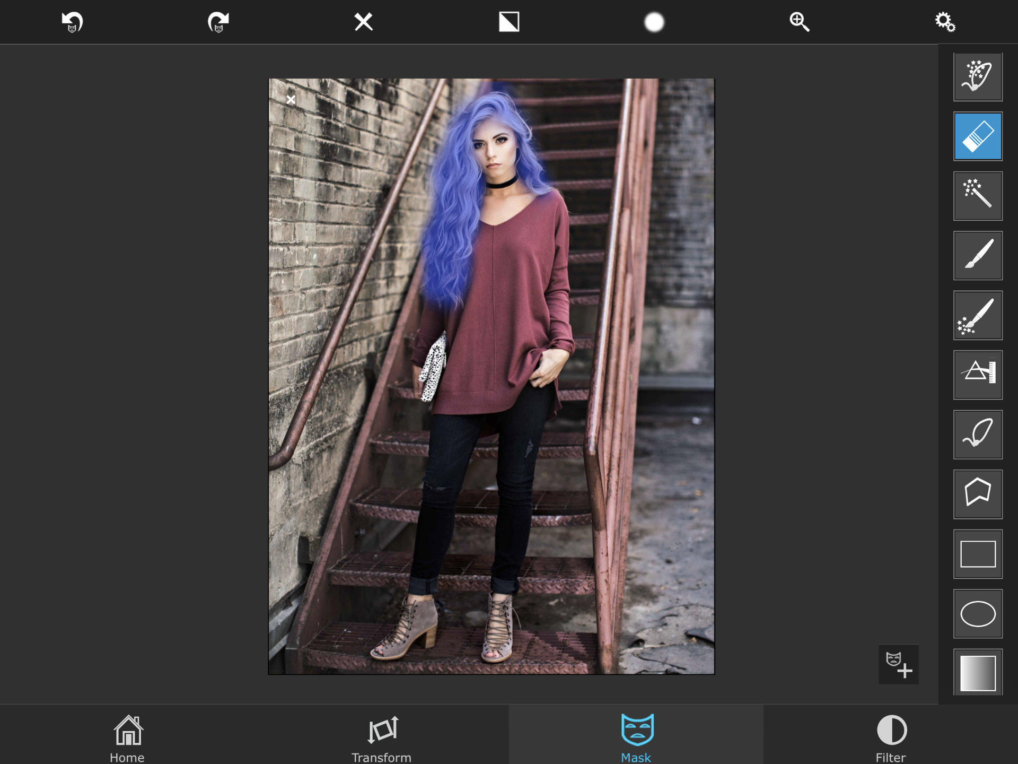Undo the last mask action
This screenshot has width=1018, height=764.
(x=73, y=22)
